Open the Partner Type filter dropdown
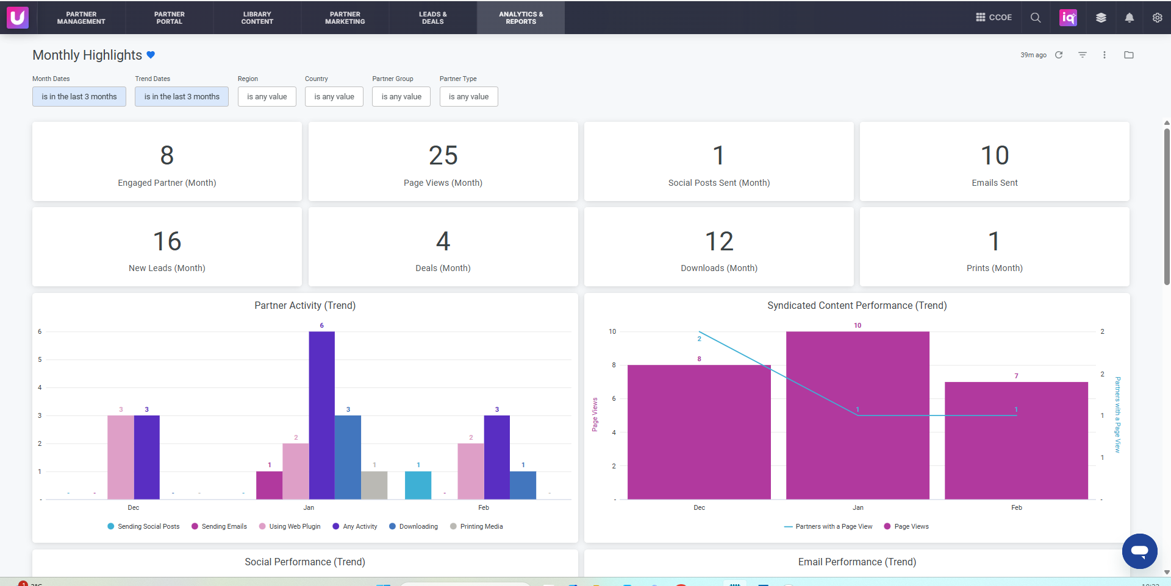 (469, 97)
